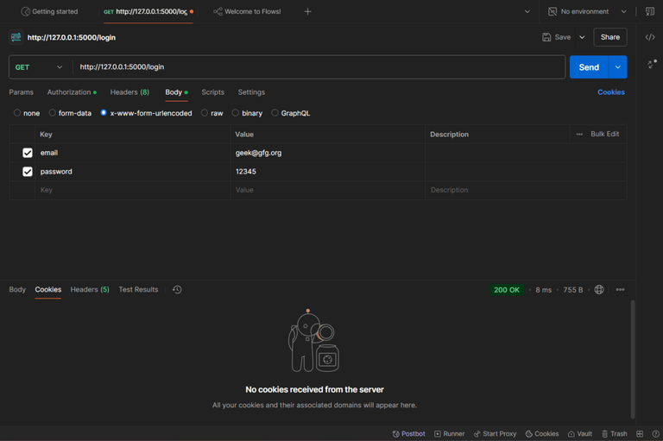Image resolution: width=663 pixels, height=441 pixels.
Task: Switch to Getting started tab
Action: [50, 11]
